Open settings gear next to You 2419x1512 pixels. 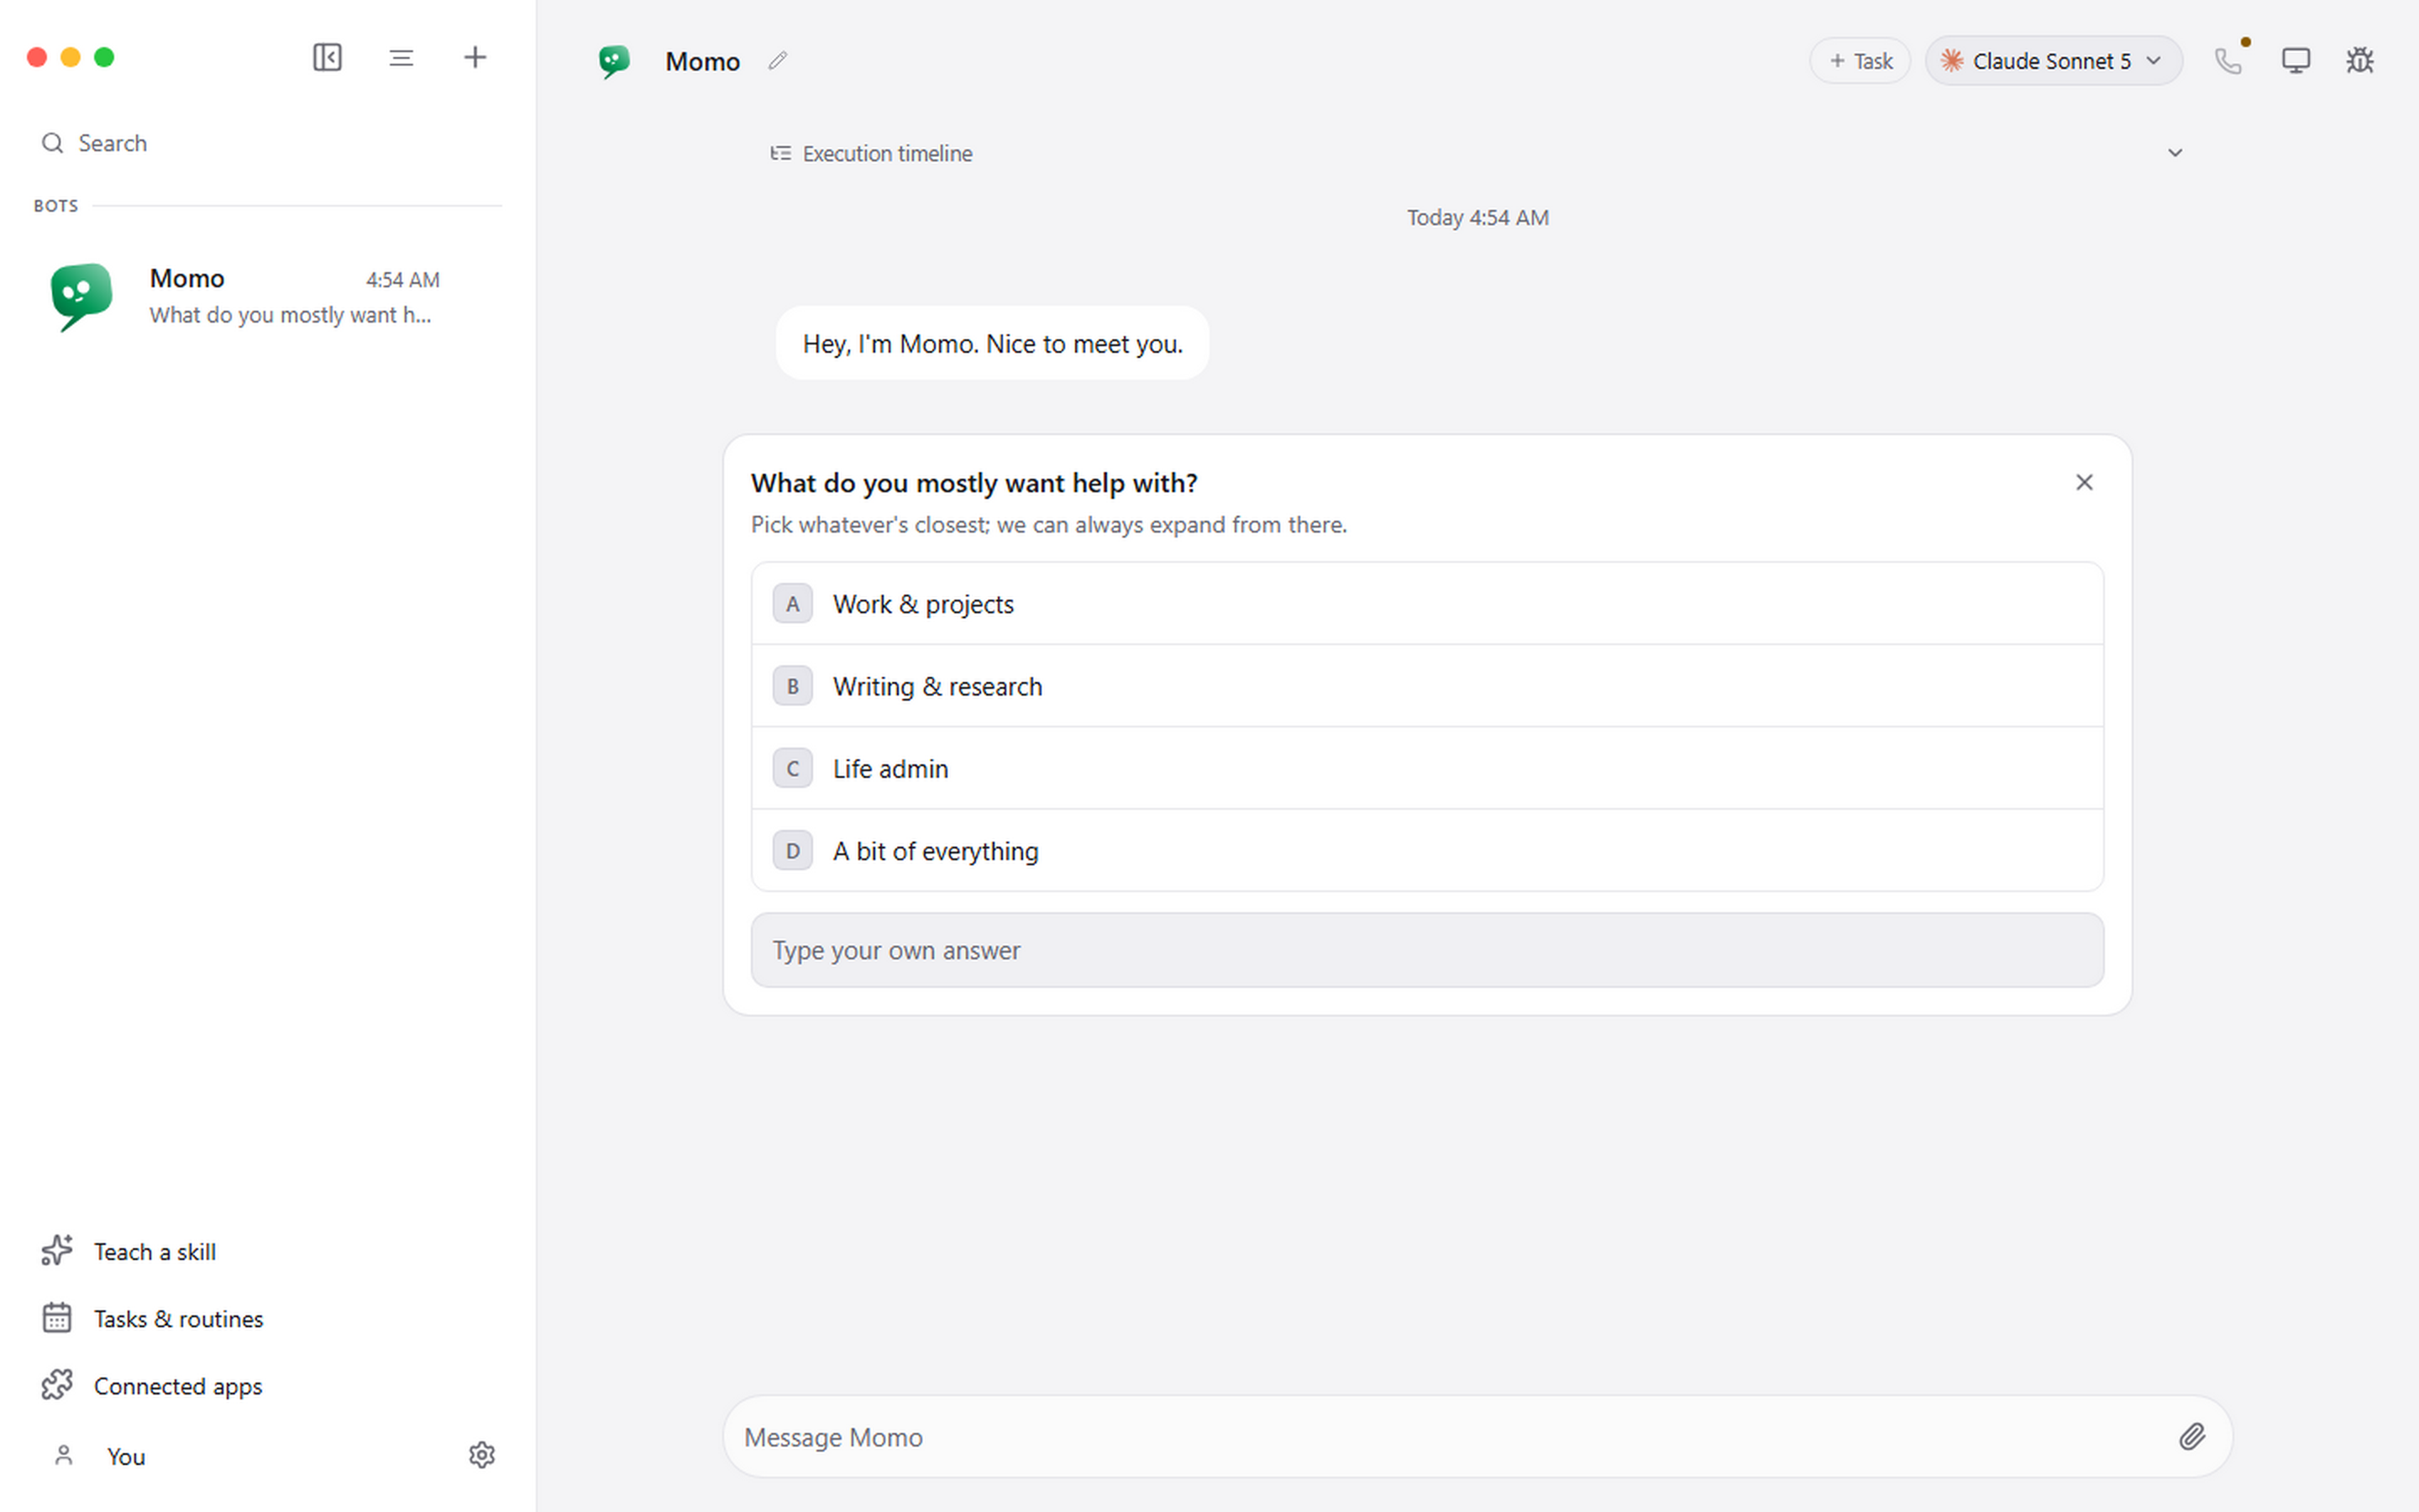pyautogui.click(x=482, y=1455)
